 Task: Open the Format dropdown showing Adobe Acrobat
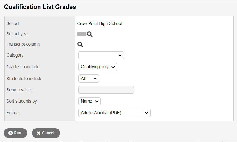tap(114, 113)
